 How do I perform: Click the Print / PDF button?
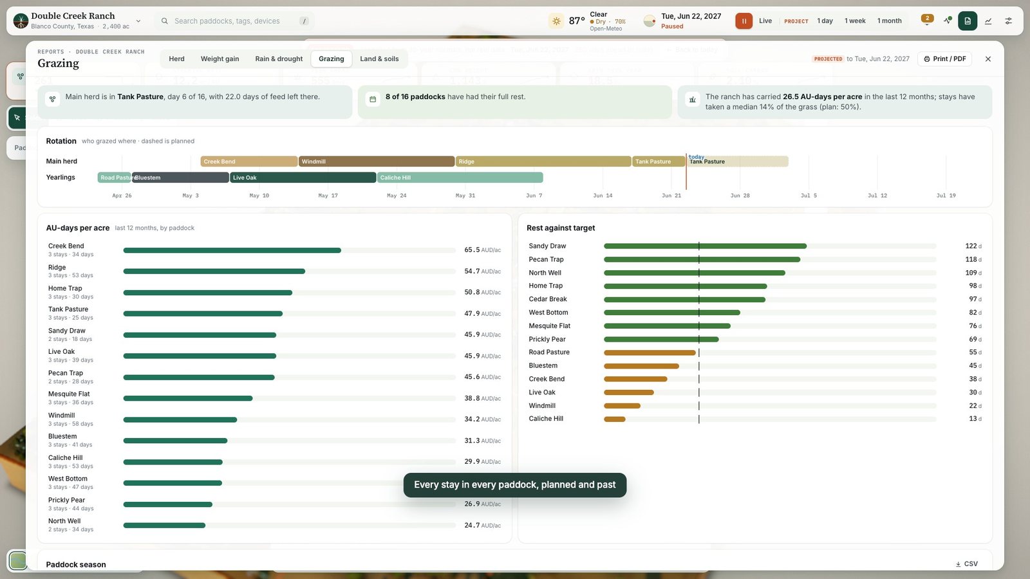point(944,59)
